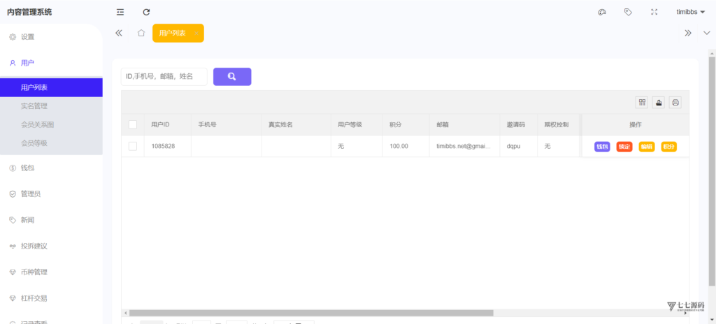Click the page vertical scrollbar thumb
This screenshot has height=324, width=716.
[x=712, y=171]
